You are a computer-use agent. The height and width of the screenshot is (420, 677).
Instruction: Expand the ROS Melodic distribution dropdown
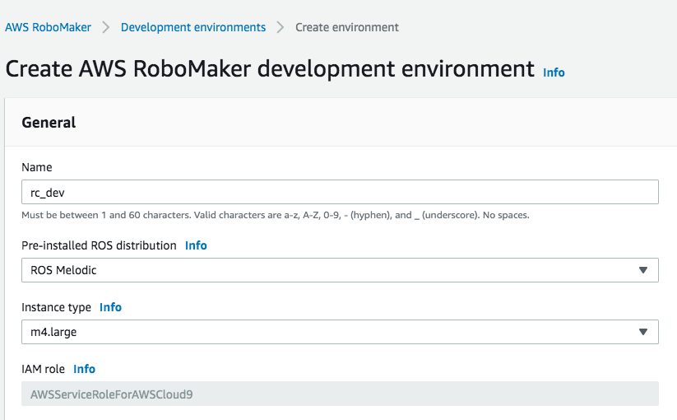pyautogui.click(x=340, y=270)
